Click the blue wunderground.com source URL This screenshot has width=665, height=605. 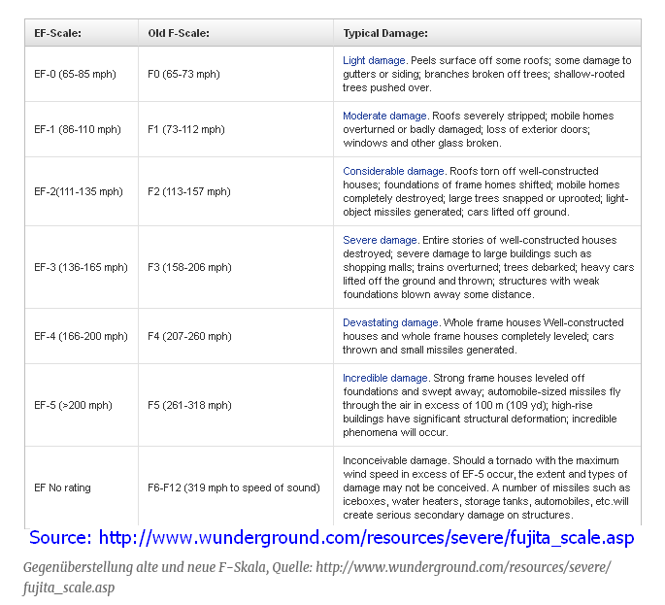click(x=367, y=538)
